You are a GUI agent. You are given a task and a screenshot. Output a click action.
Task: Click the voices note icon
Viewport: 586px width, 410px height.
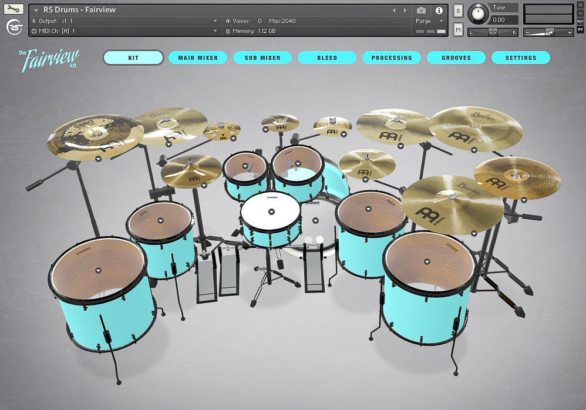pyautogui.click(x=228, y=21)
